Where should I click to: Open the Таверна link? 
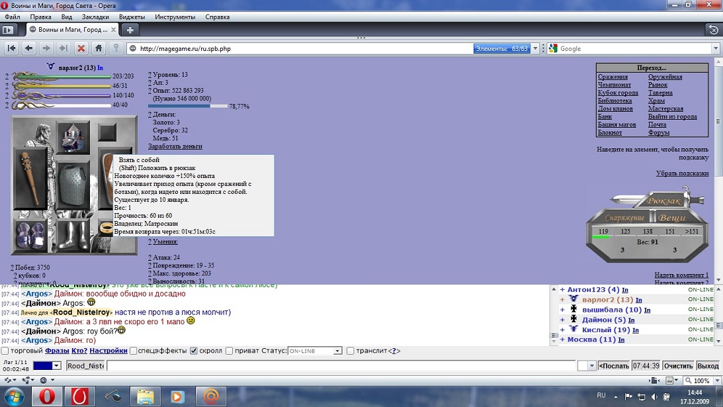click(x=660, y=93)
